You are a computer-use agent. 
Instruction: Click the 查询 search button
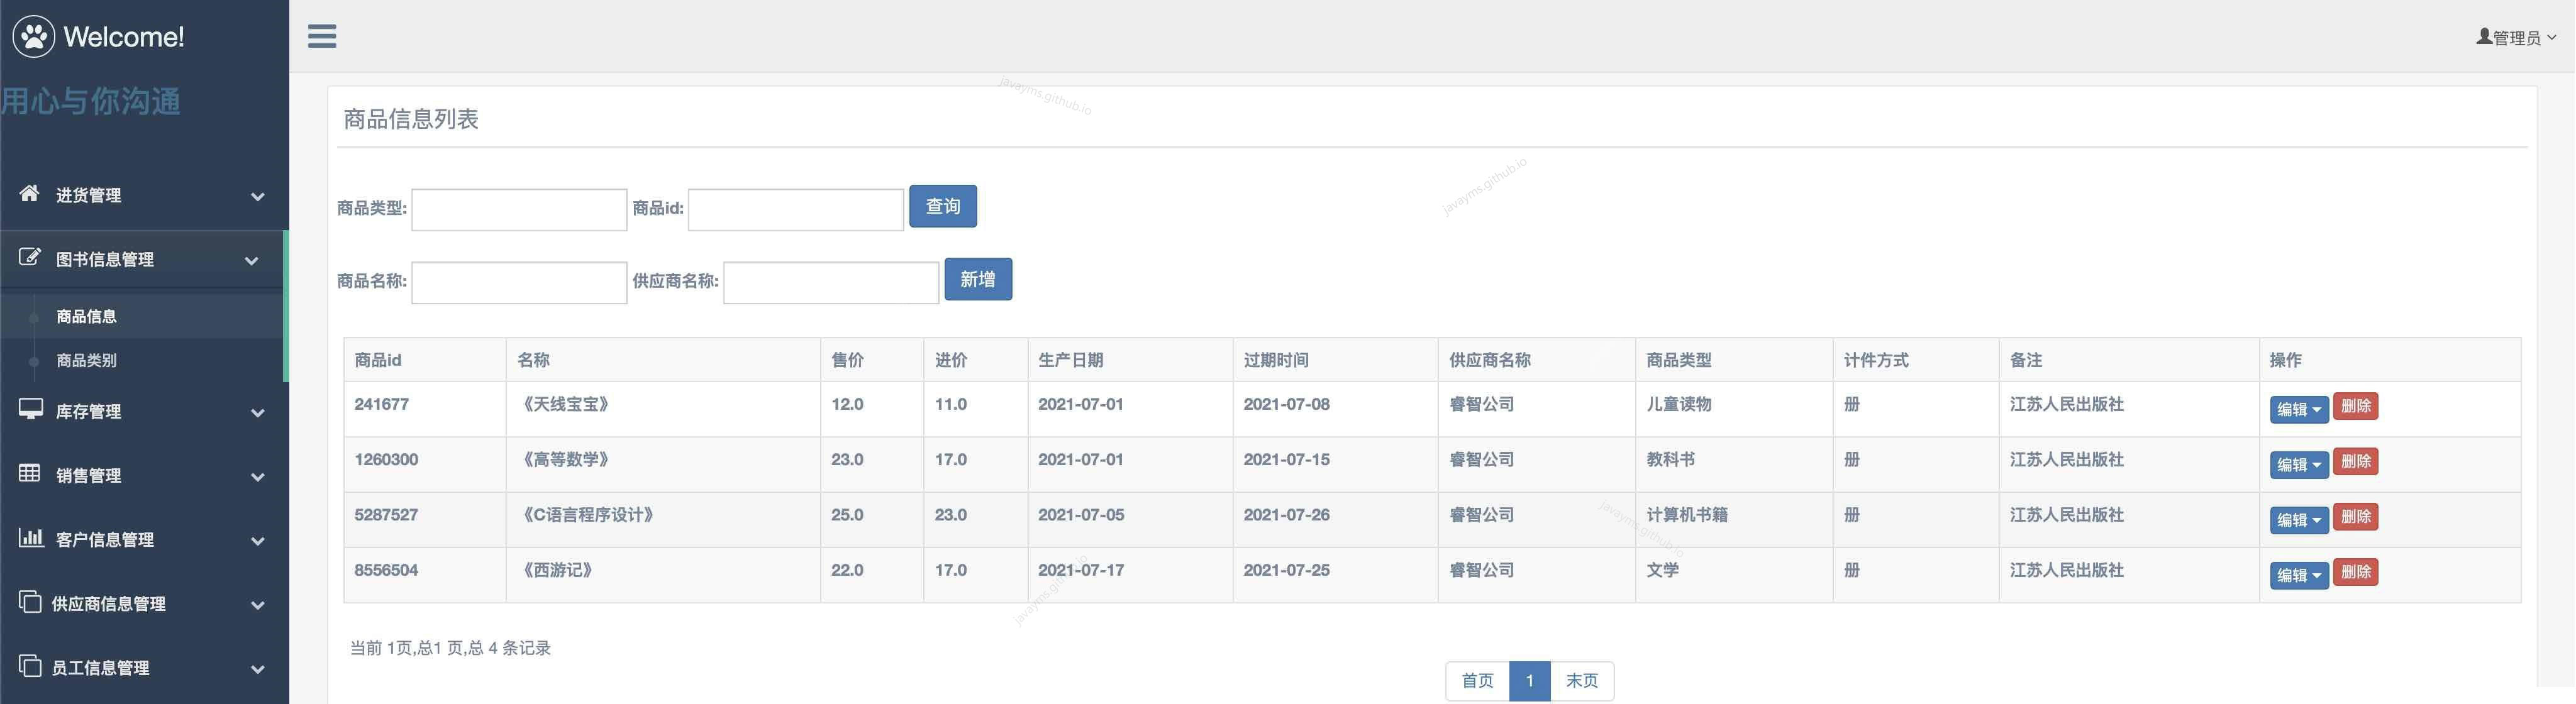[x=942, y=206]
